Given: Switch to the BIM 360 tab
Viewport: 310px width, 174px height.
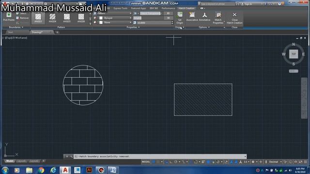Looking at the screenshot, I should point(154,8).
